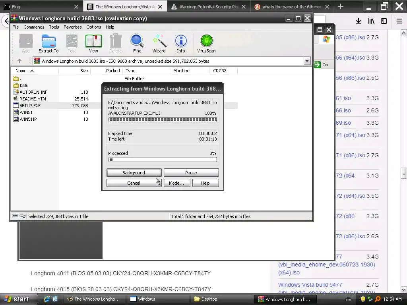Click the Test toolbar icon
The image size is (407, 305).
coord(72,44)
